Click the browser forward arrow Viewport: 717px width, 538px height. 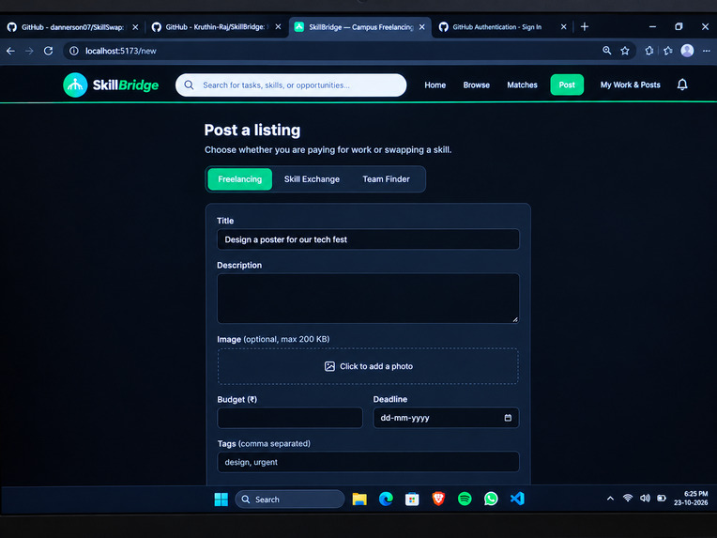tap(29, 51)
